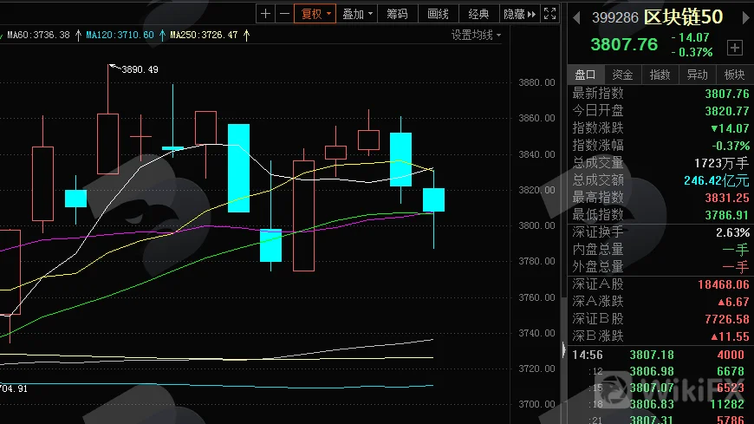Switch to the 异动 tab
Image resolution: width=754 pixels, height=424 pixels.
[698, 75]
